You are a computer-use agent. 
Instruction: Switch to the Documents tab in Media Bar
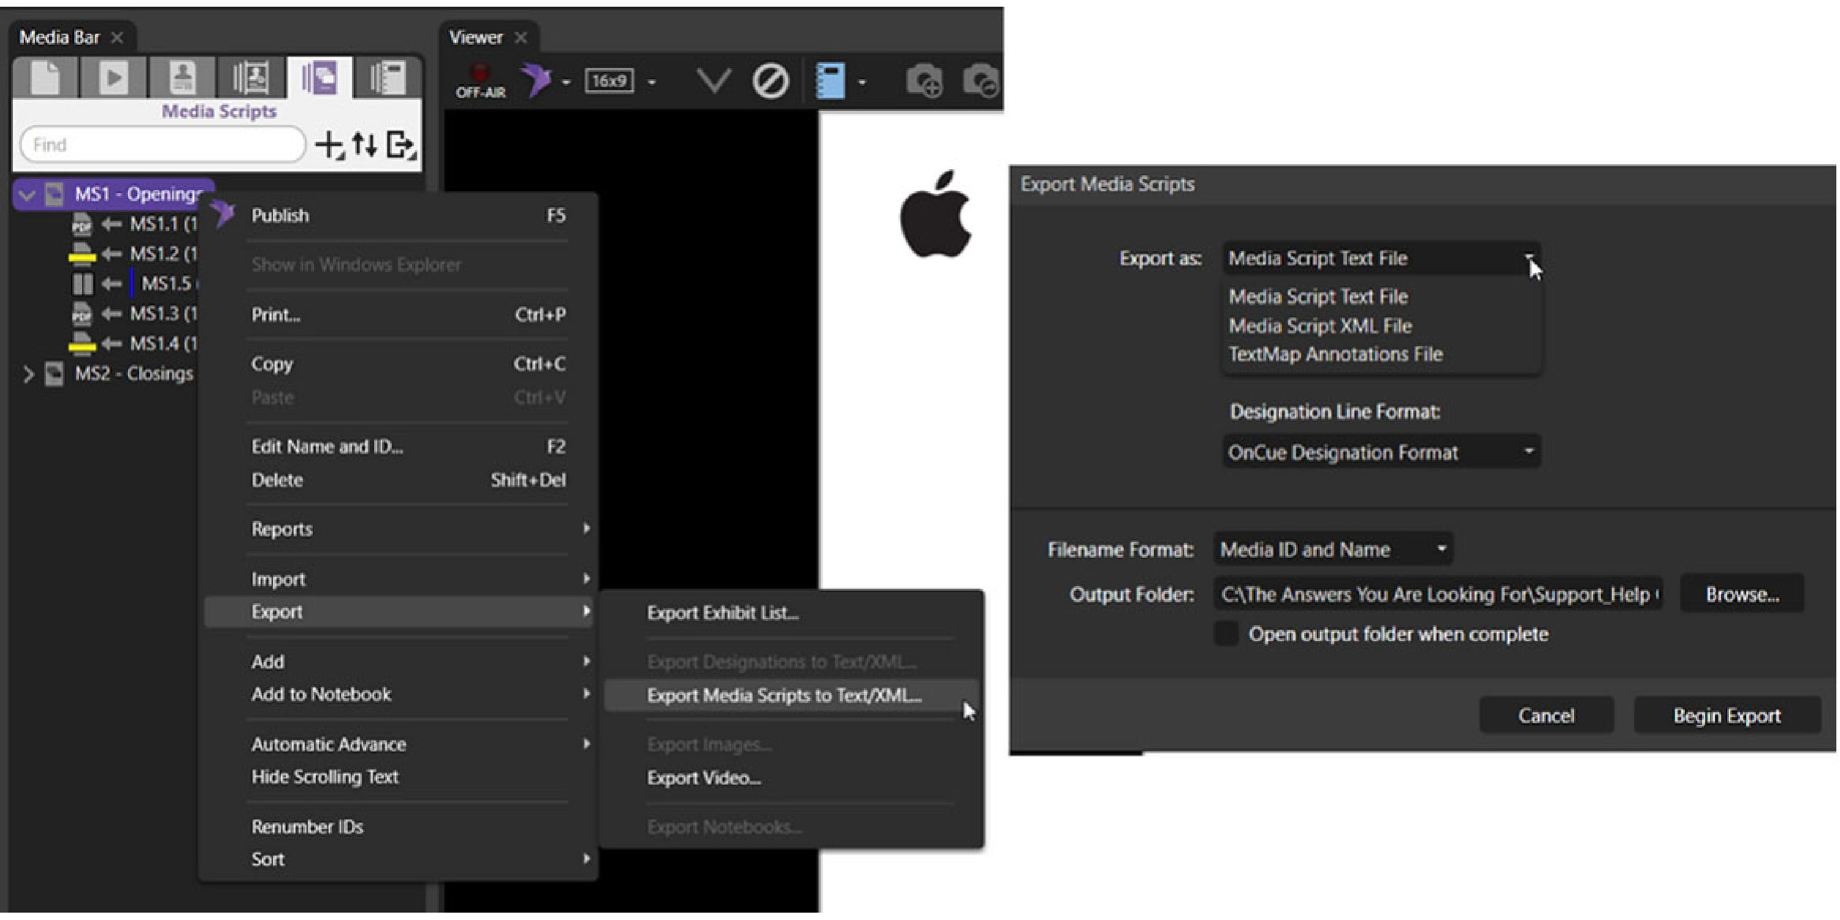[47, 78]
